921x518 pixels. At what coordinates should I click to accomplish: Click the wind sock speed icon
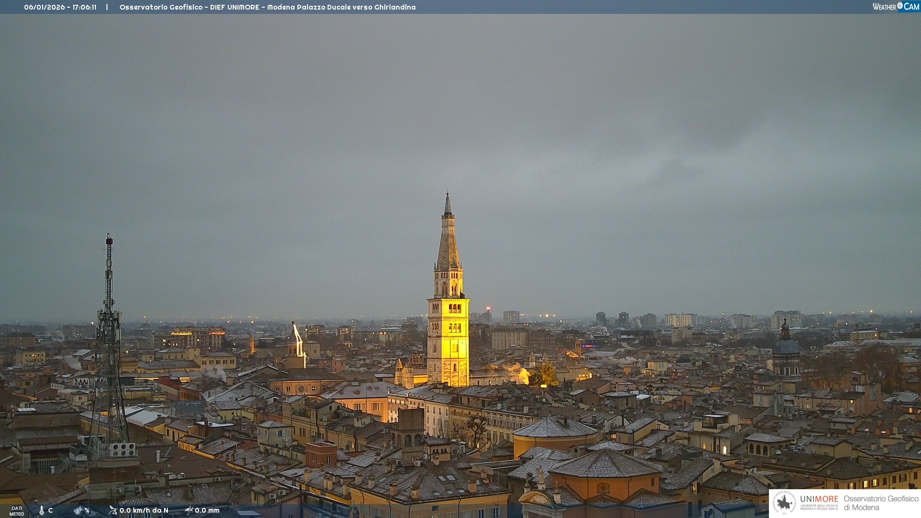tap(113, 510)
